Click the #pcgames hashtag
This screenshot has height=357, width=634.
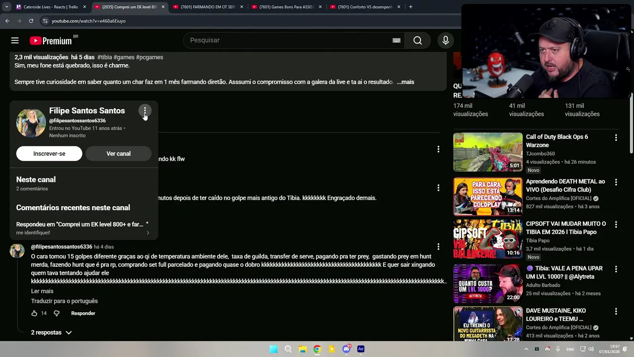(150, 57)
